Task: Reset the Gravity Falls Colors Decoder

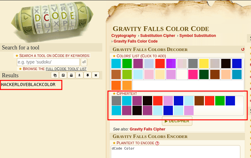Action: point(243,49)
